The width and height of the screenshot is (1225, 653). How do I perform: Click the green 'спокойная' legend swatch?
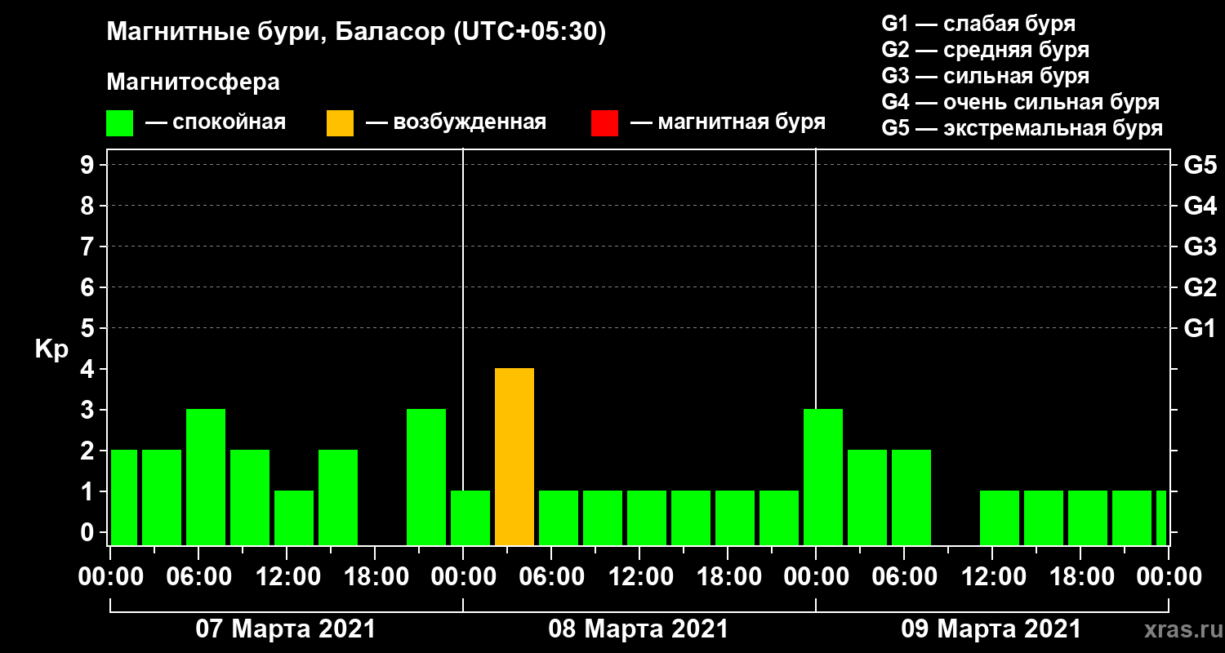[119, 123]
